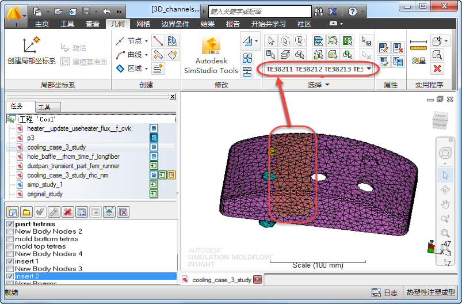The height and width of the screenshot is (304, 462).
Task: Toggle the New Body Nodes 4 checkbox
Action: click(10, 253)
